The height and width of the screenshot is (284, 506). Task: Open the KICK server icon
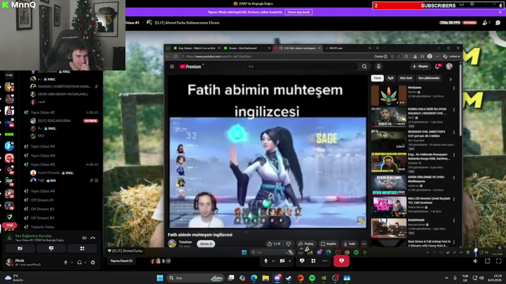tap(9, 134)
